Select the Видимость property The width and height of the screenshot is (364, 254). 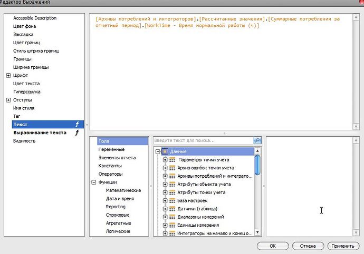pyautogui.click(x=24, y=141)
